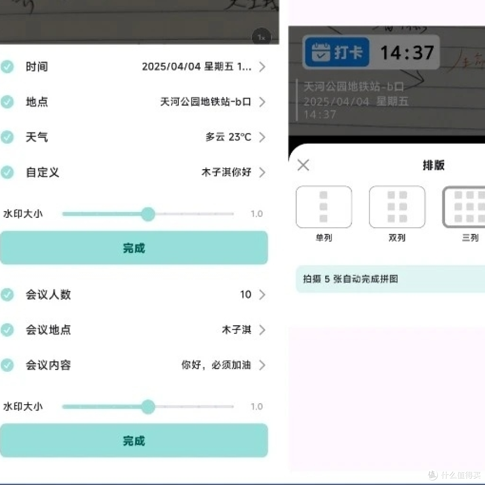485x485 pixels.
Task: Toggle the 会议地点 checkmark
Action: (x=7, y=330)
